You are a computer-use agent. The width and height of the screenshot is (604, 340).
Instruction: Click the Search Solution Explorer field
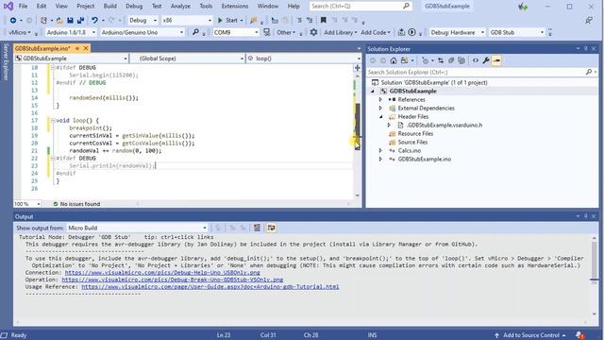(x=481, y=72)
